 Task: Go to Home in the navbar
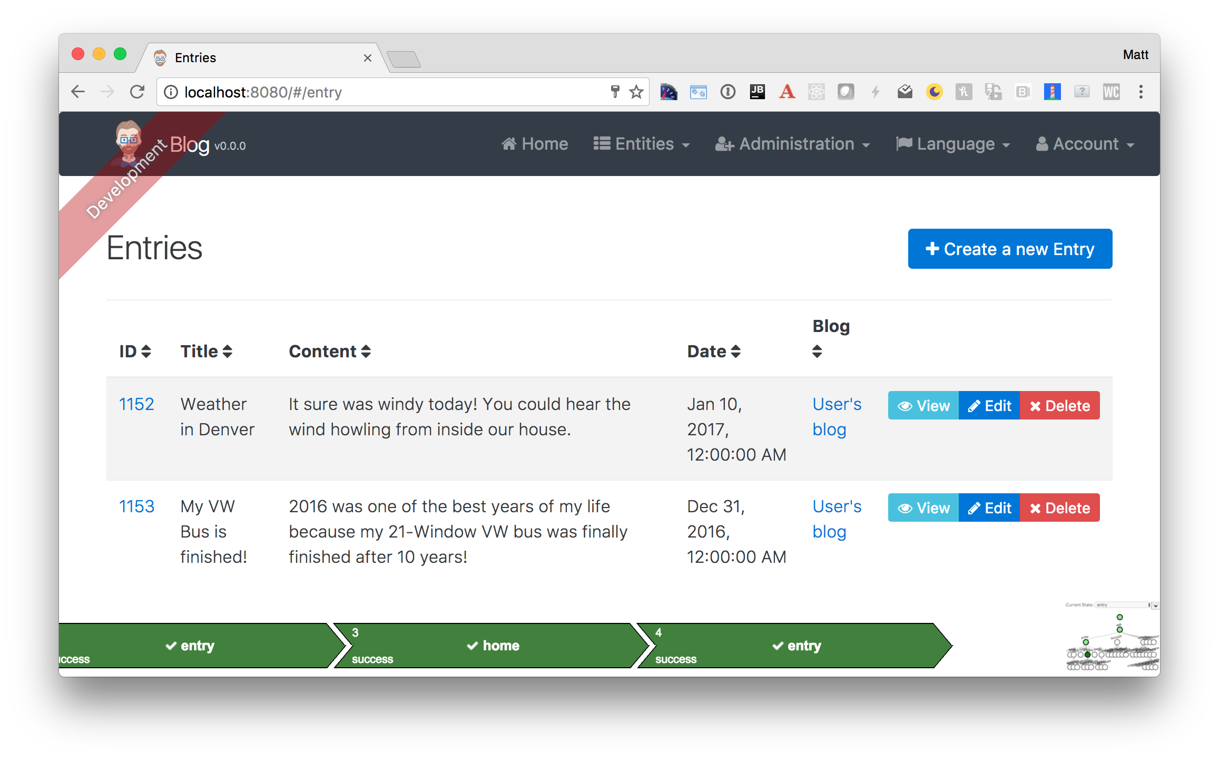pyautogui.click(x=535, y=144)
